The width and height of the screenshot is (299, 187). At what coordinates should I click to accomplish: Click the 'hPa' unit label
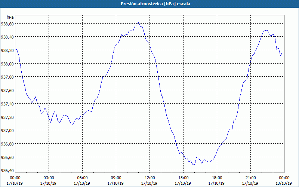pyautogui.click(x=10, y=17)
